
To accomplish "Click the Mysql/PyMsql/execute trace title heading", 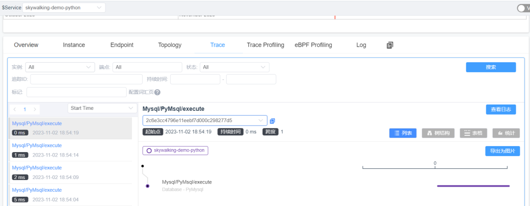I will click(x=173, y=109).
